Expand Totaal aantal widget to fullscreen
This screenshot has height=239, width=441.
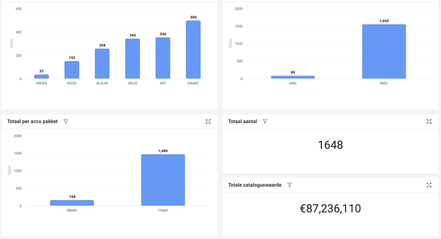point(429,121)
